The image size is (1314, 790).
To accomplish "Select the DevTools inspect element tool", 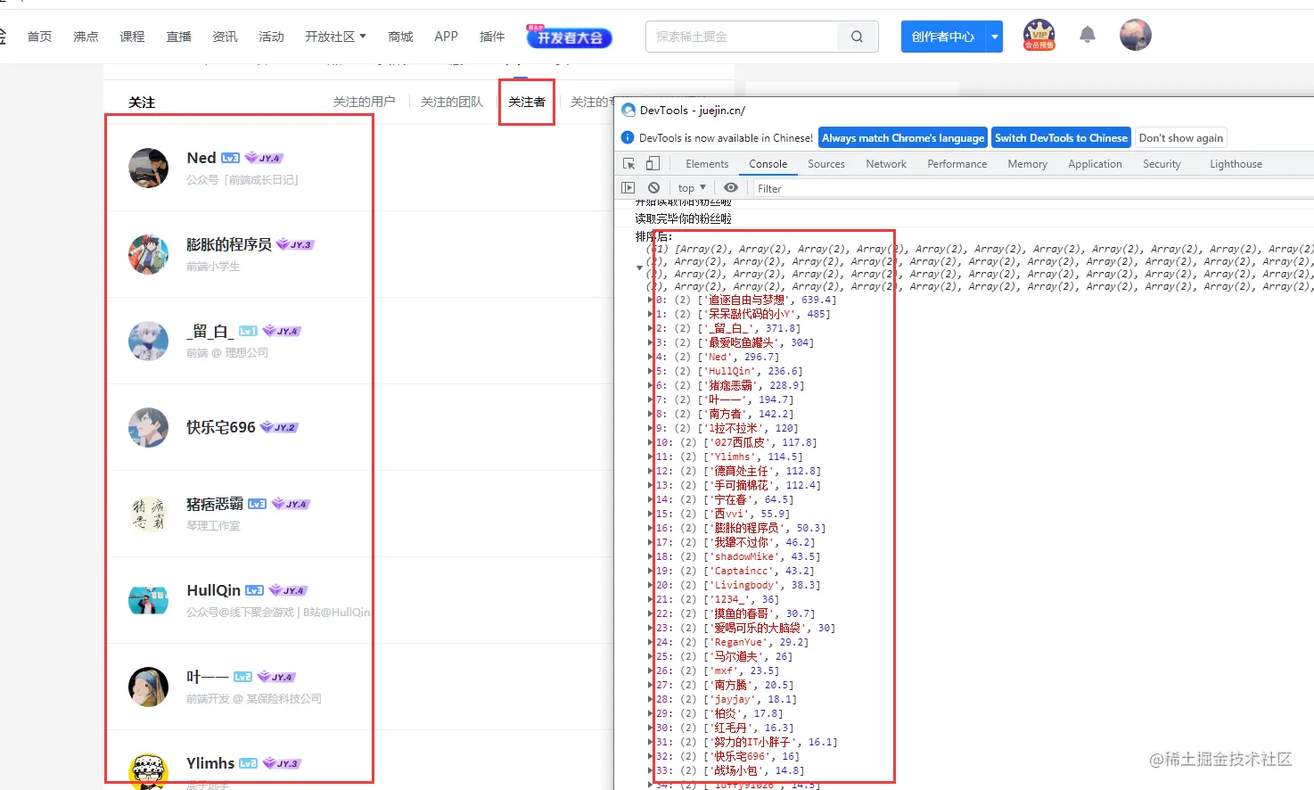I will click(628, 163).
